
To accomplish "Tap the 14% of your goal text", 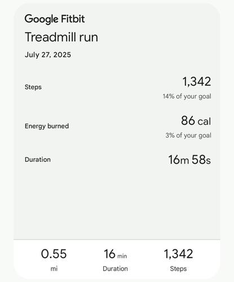I will (x=187, y=96).
